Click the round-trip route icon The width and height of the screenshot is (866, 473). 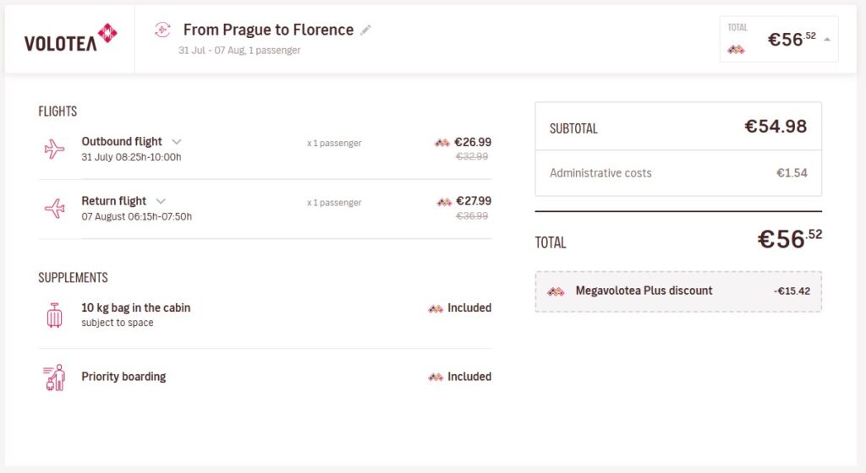162,30
